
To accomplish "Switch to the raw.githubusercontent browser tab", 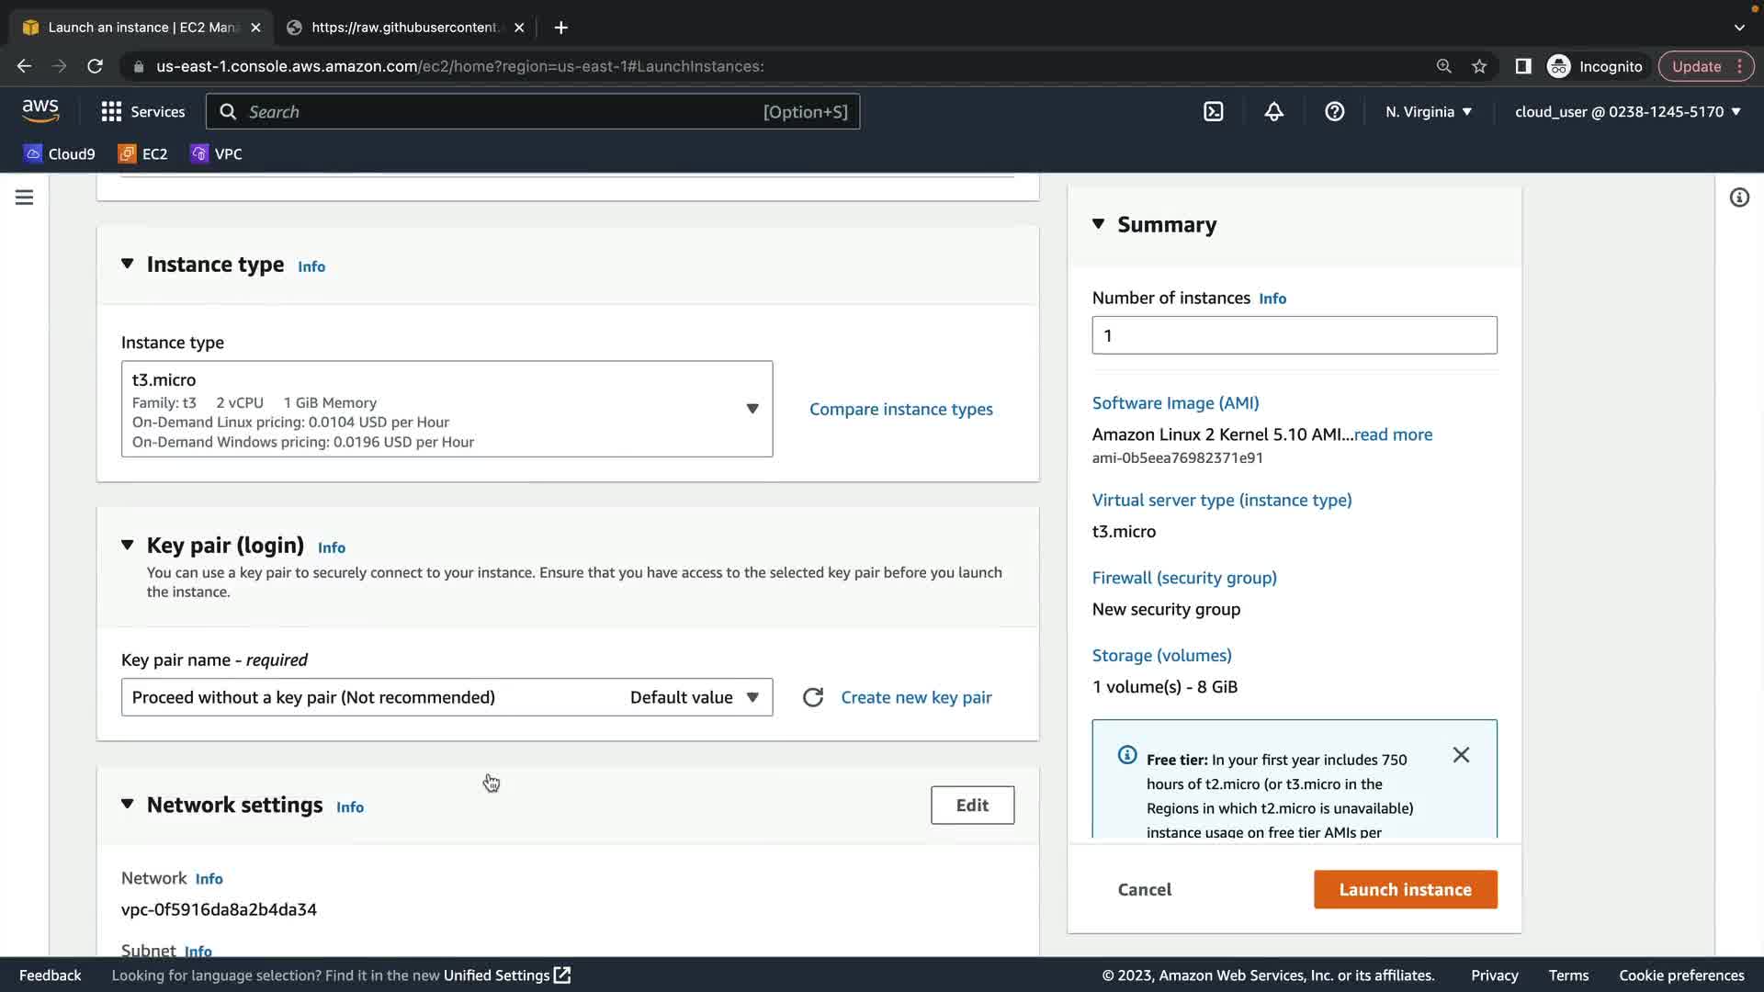I will (x=404, y=28).
